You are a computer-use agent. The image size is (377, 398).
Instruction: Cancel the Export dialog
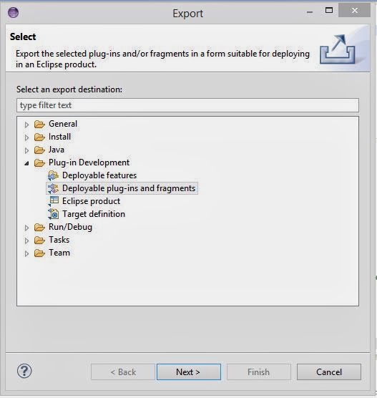329,372
